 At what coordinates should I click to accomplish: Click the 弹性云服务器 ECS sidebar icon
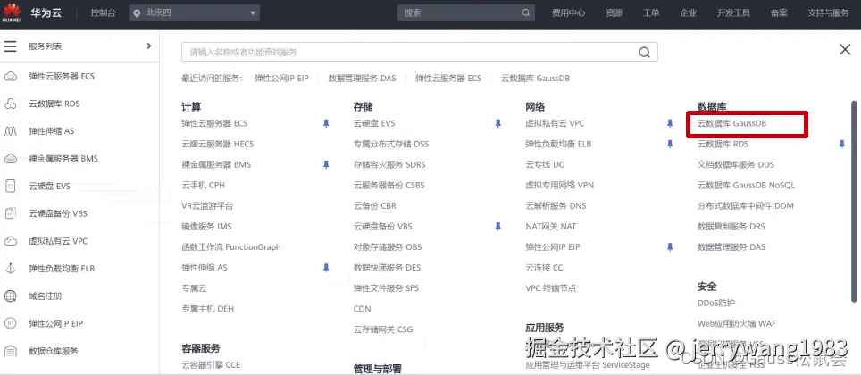coord(11,76)
